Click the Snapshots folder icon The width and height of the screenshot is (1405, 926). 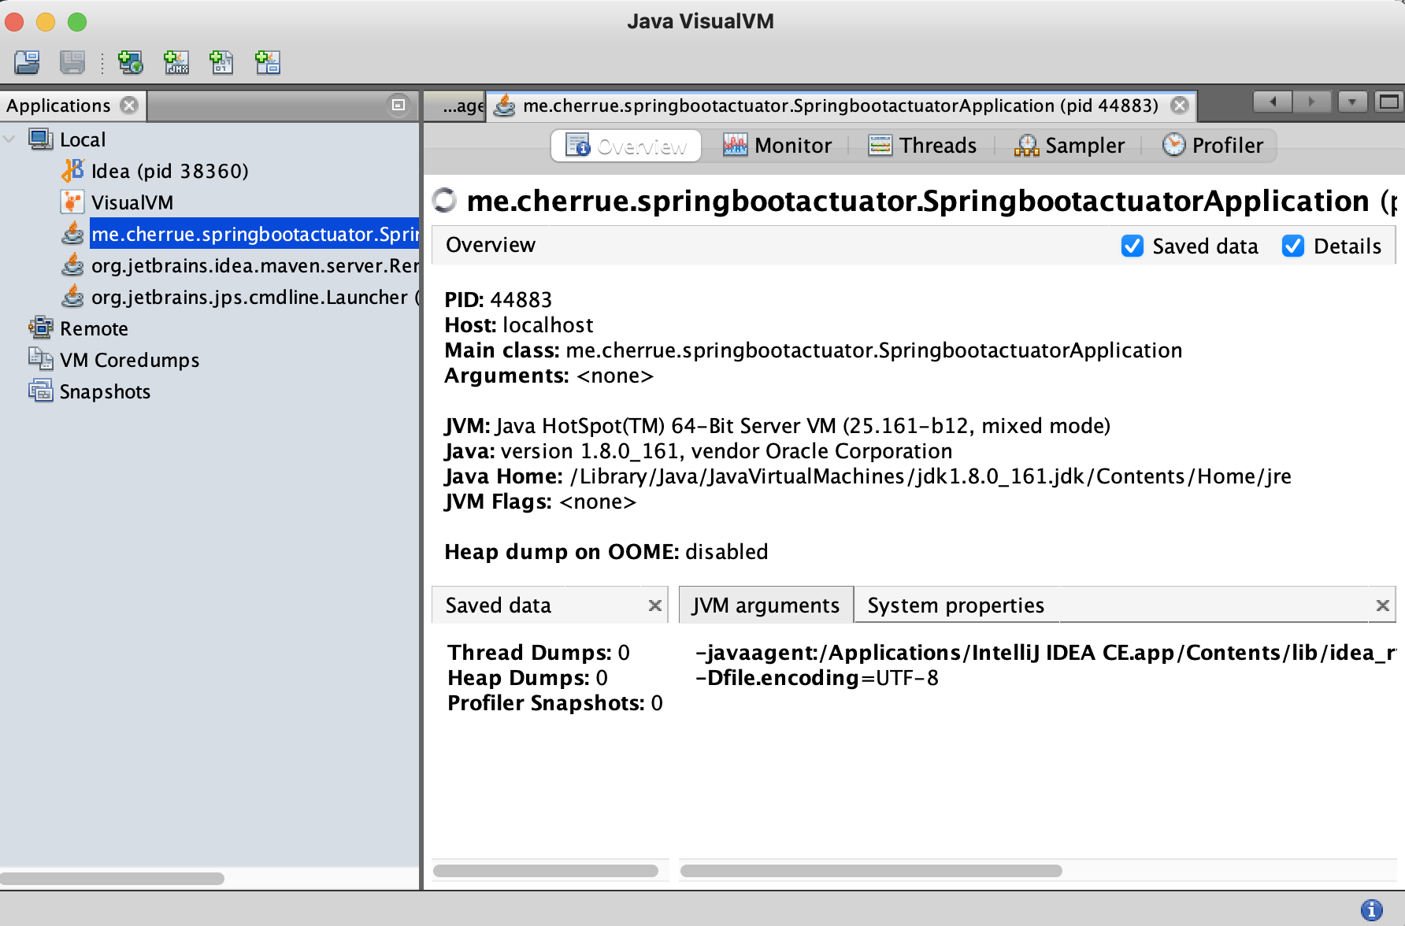[x=41, y=391]
